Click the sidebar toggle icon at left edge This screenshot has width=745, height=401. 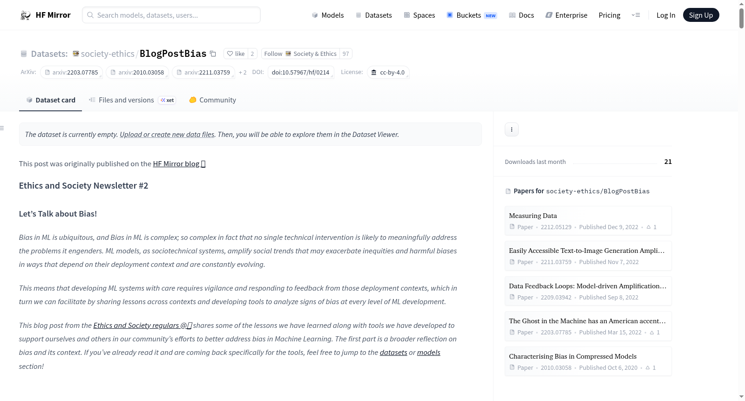tap(2, 128)
